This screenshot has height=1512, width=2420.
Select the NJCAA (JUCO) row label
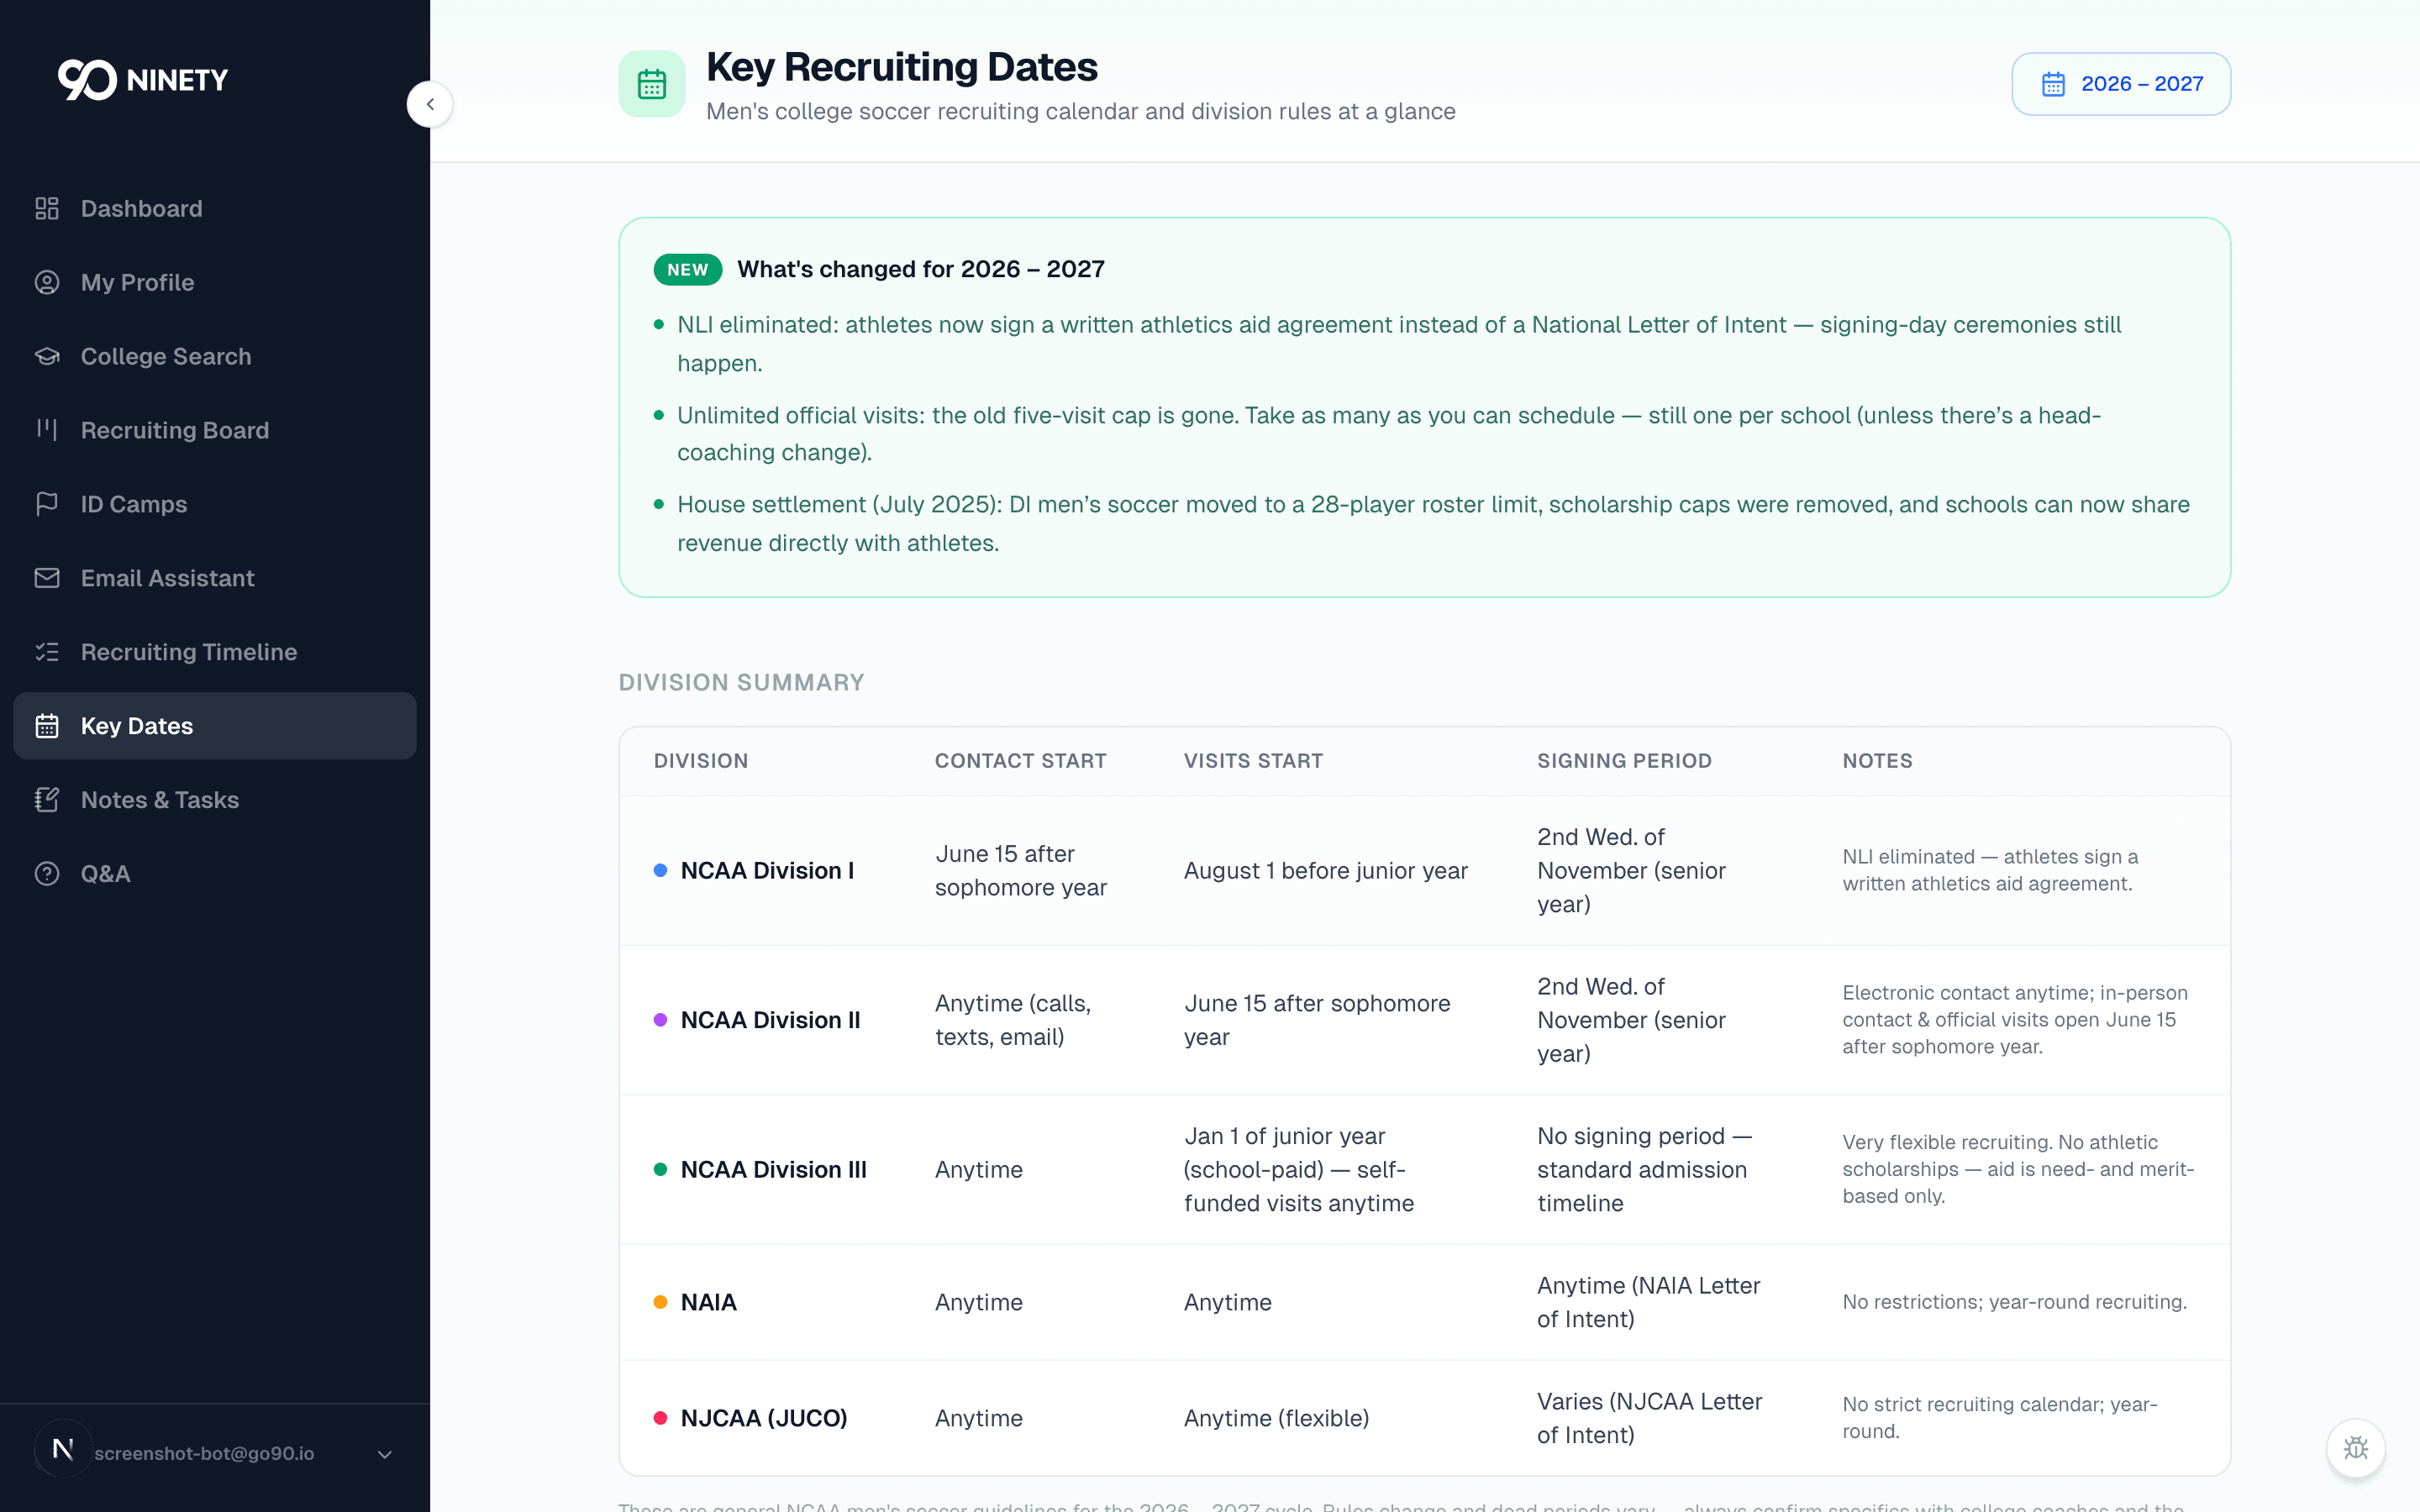pyautogui.click(x=764, y=1418)
